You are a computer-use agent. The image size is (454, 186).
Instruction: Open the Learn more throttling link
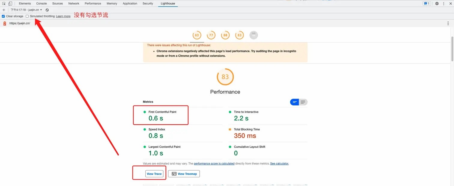63,16
